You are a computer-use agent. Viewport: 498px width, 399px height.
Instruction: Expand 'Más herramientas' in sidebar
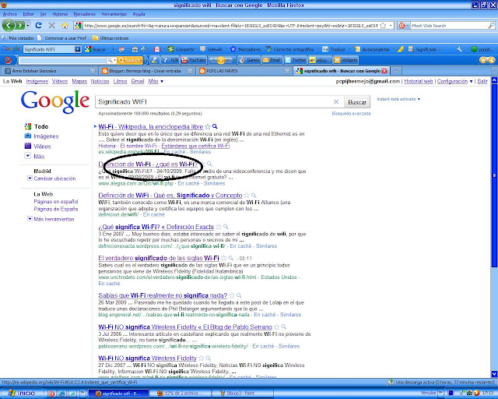[x=51, y=219]
